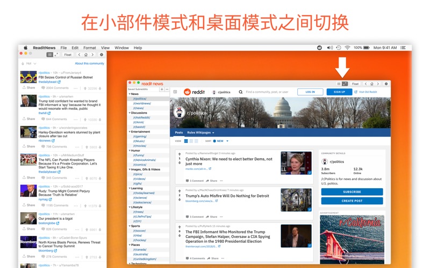Share the FBI Seizes Control post
430x268 pixels.
pyautogui.click(x=29, y=88)
